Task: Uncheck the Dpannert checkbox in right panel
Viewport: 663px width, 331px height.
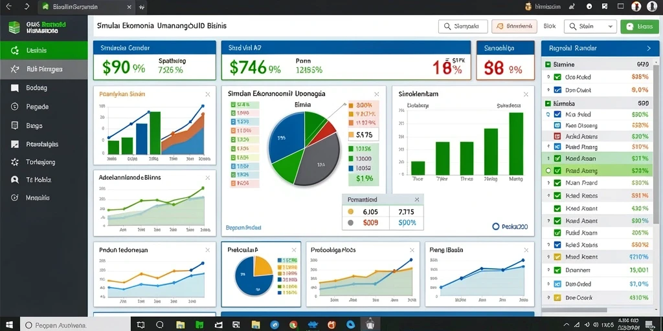Action: [x=557, y=270]
